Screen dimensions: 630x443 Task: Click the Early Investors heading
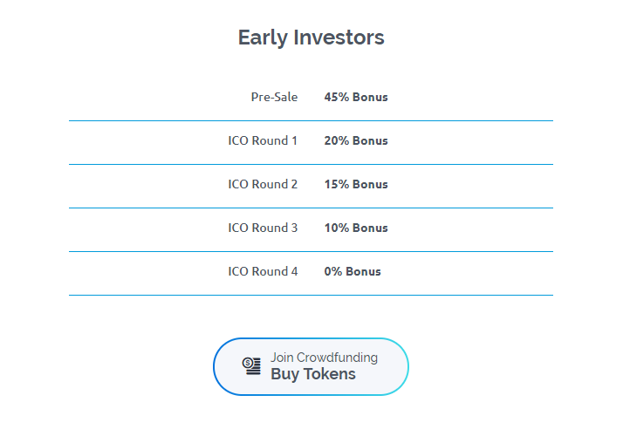point(311,37)
